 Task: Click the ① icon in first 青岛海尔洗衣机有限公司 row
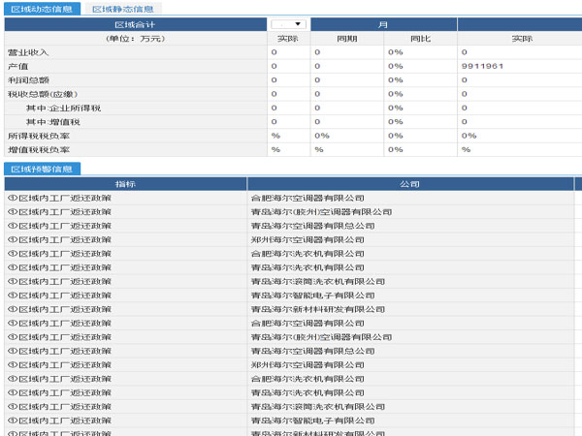coord(13,267)
